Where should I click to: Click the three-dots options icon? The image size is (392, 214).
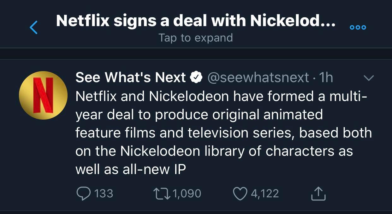(357, 27)
